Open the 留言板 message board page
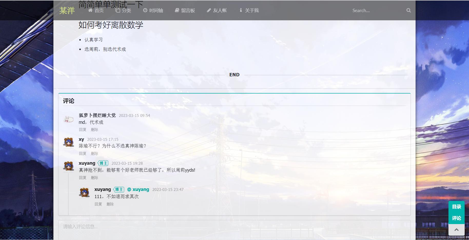The width and height of the screenshot is (469, 240). coord(185,11)
